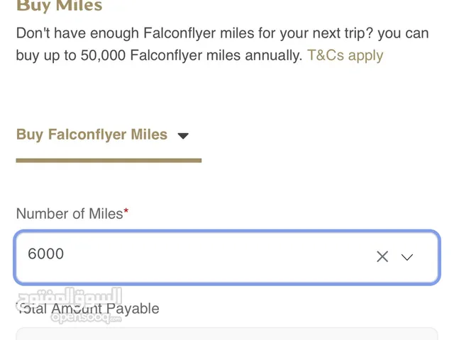The width and height of the screenshot is (454, 340).
Task: Click the Buy Miles page heading
Action: 60,5
